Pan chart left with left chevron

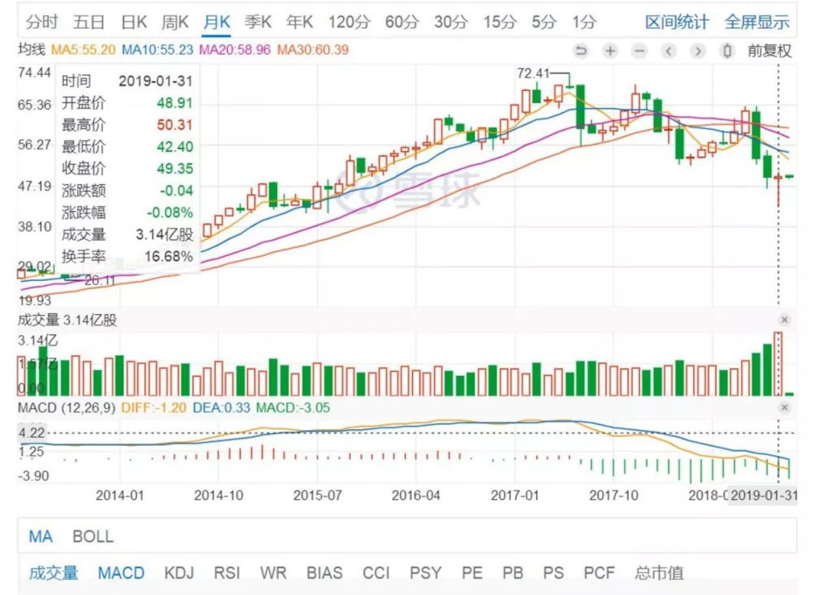(668, 51)
